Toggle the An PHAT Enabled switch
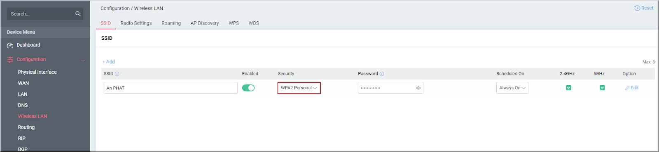The width and height of the screenshot is (659, 152). [248, 88]
